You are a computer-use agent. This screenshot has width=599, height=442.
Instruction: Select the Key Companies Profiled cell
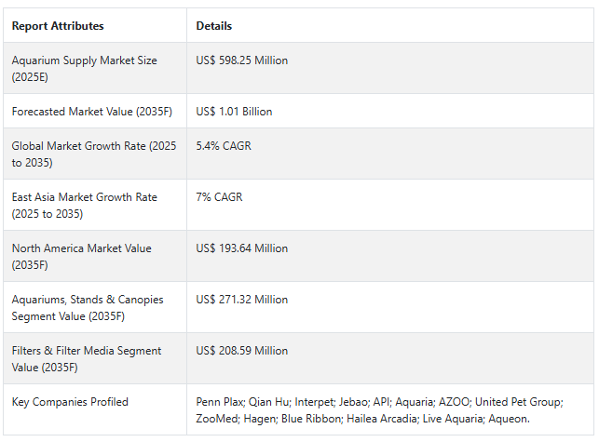71,402
